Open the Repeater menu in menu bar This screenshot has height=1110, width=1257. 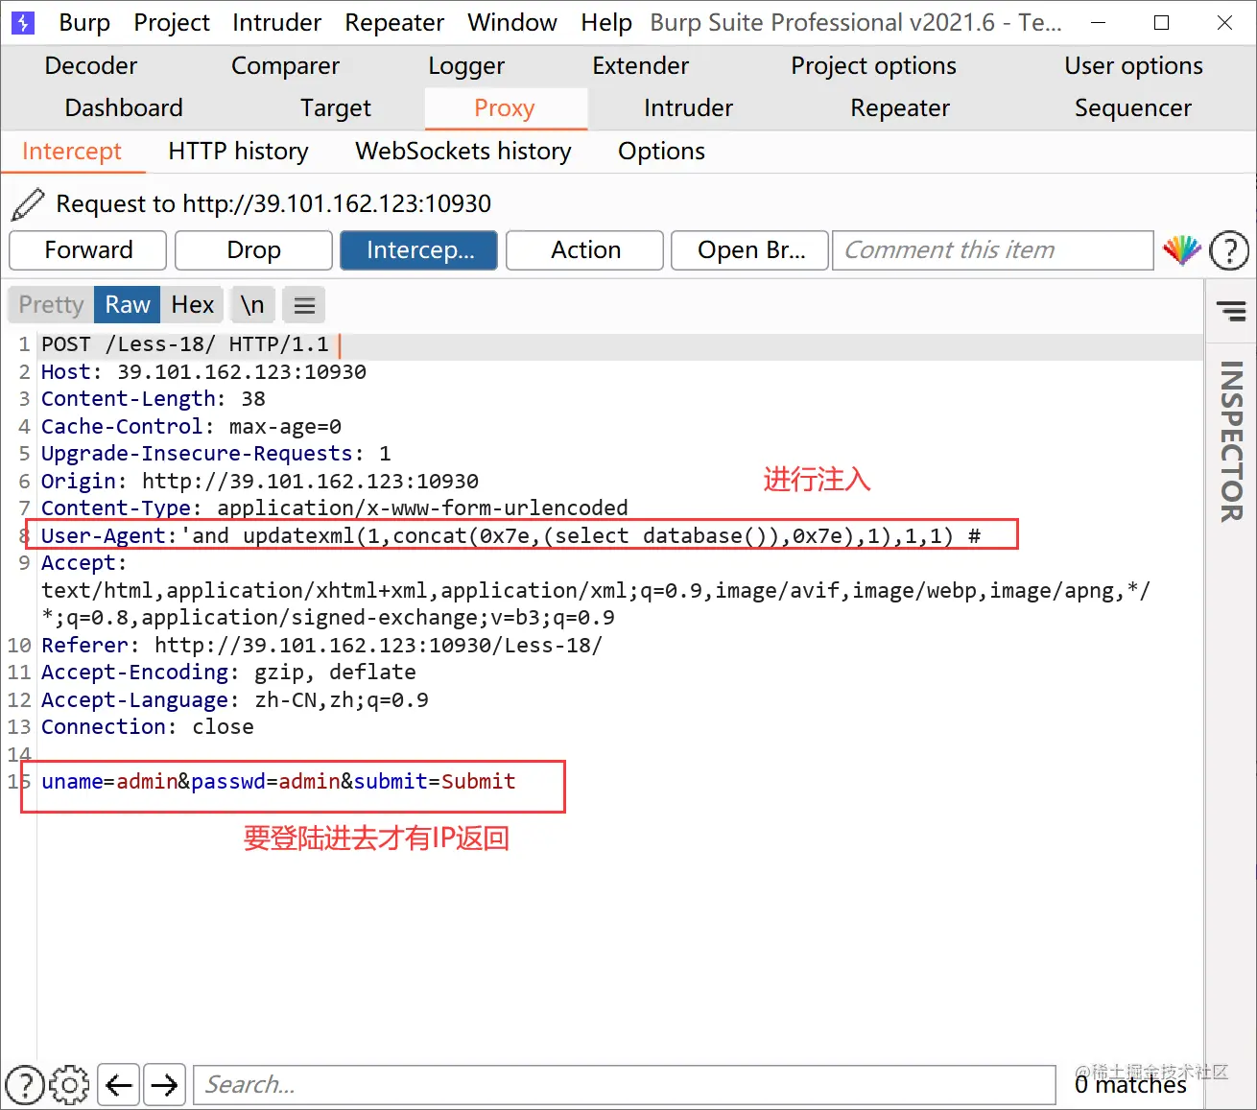pos(394,22)
